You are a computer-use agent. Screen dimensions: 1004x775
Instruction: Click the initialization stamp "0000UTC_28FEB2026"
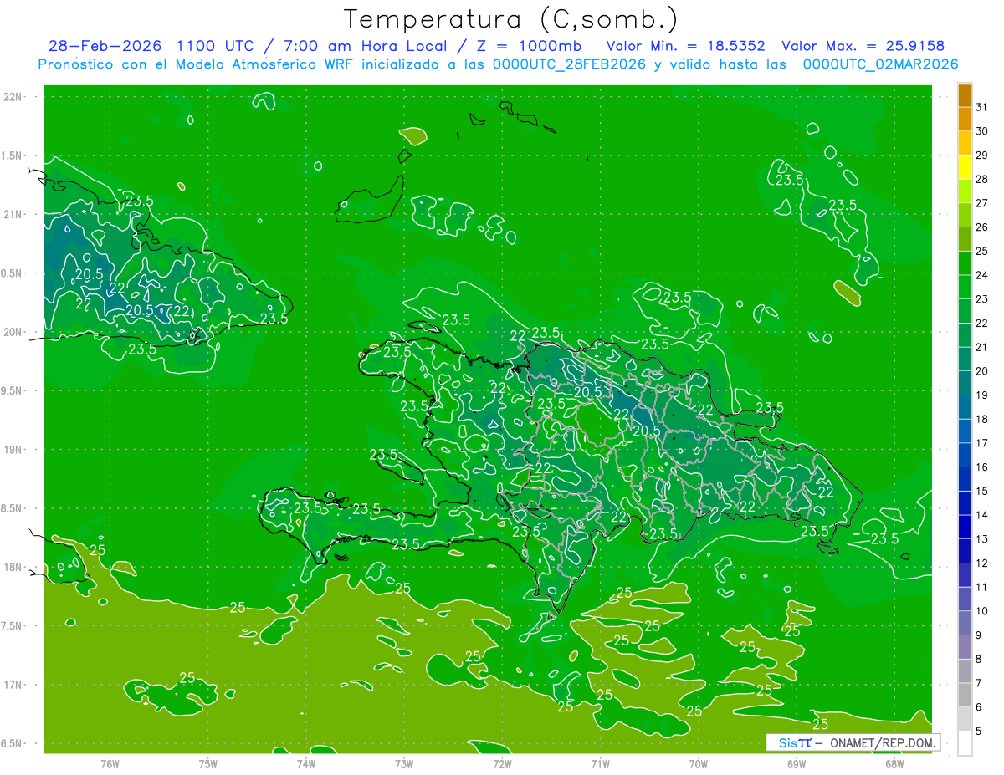tap(571, 64)
